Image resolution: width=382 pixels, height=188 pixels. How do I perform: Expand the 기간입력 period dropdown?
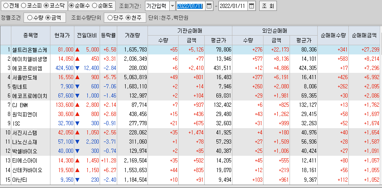tap(172, 6)
